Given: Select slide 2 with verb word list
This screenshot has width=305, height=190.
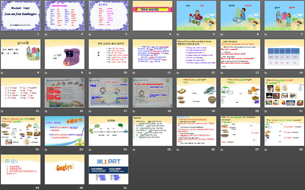Looking at the screenshot, I should [x=65, y=16].
